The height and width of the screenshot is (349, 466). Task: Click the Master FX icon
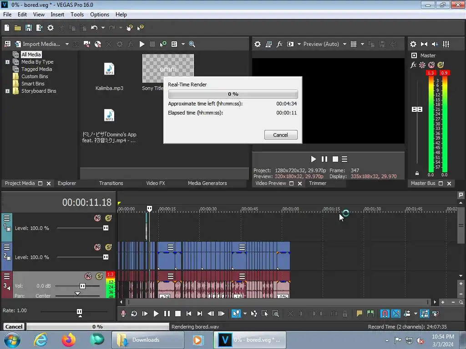(413, 65)
